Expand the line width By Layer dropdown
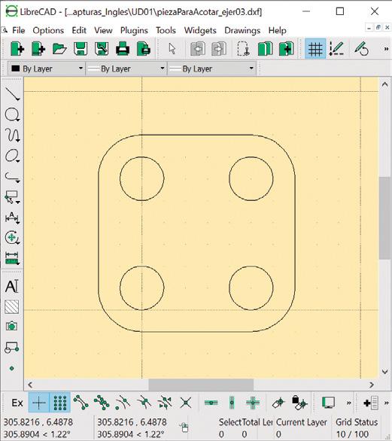This screenshot has width=392, height=441. 126,68
